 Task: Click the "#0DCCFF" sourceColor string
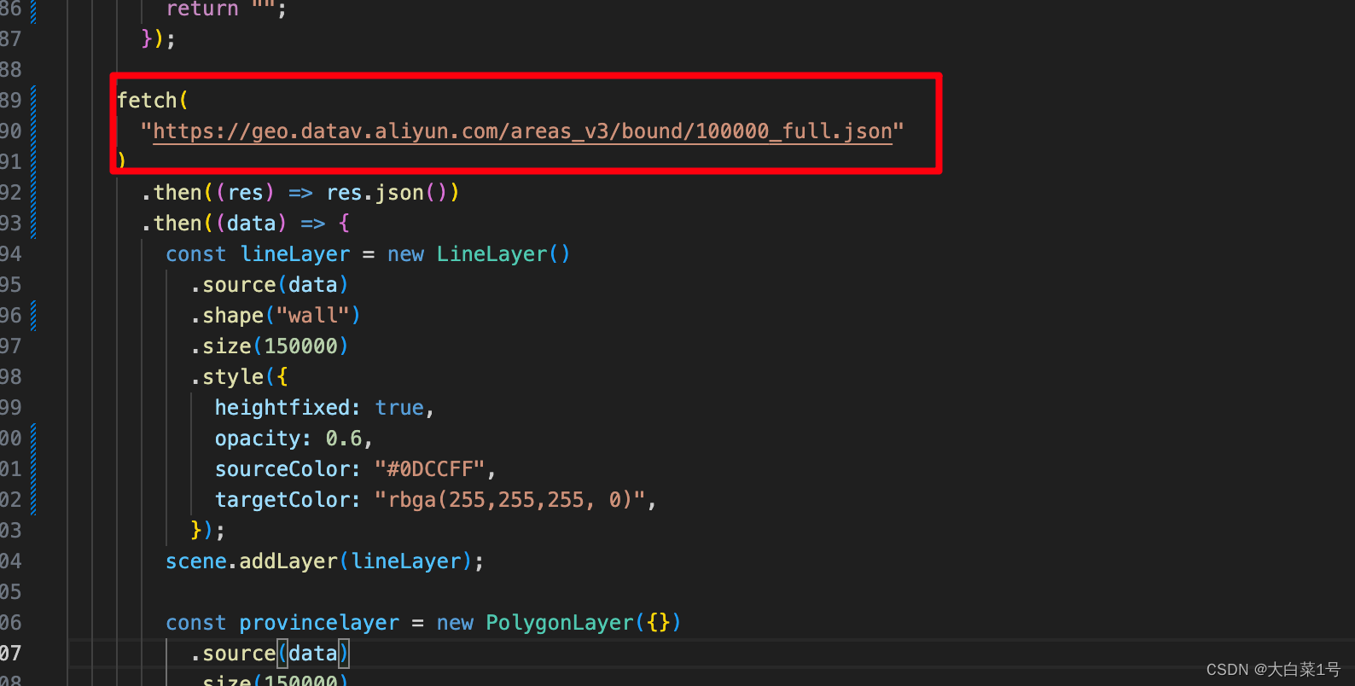click(430, 469)
